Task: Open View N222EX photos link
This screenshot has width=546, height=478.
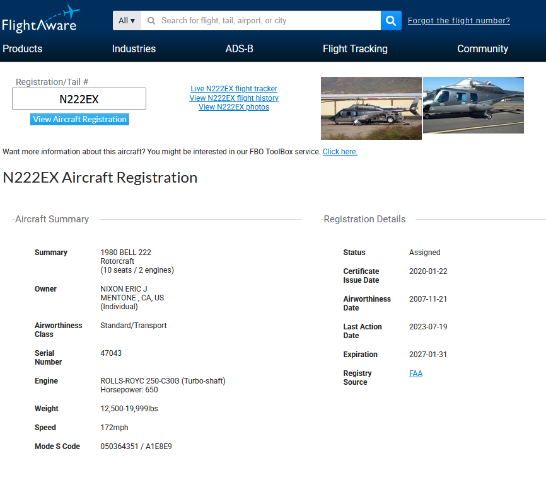Action: point(234,107)
